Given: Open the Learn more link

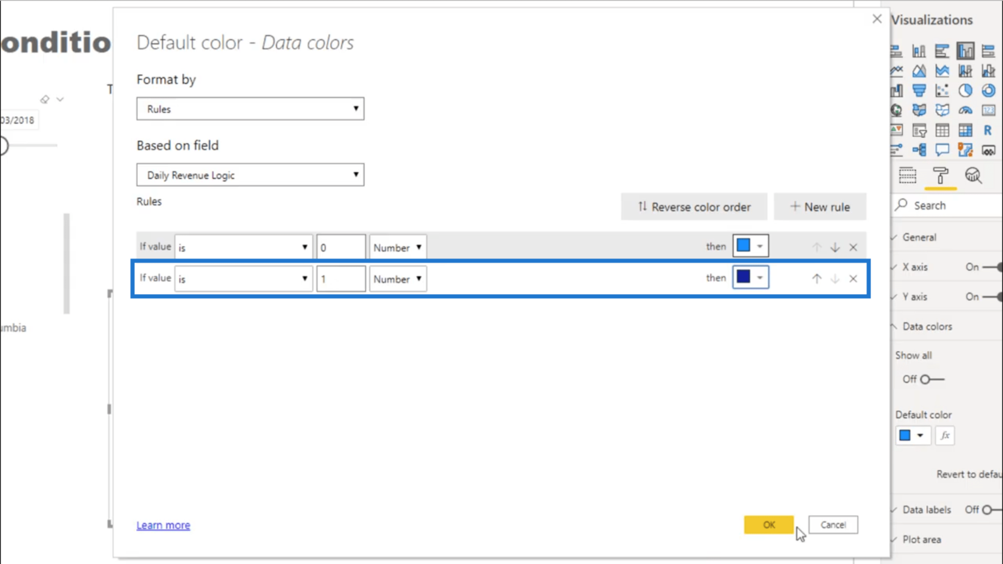Looking at the screenshot, I should (x=163, y=525).
